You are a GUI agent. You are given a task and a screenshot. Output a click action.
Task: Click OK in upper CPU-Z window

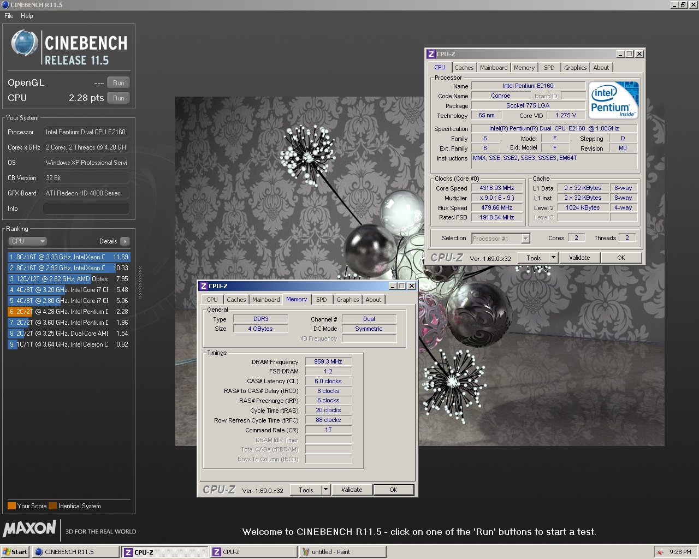click(x=621, y=258)
